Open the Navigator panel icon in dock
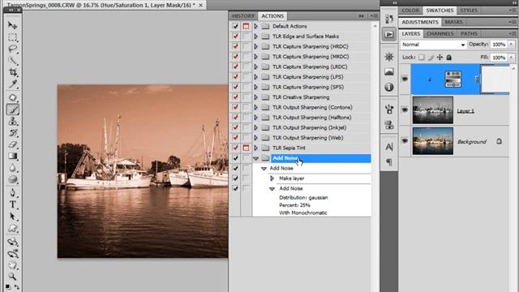The width and height of the screenshot is (519, 292). (x=389, y=57)
